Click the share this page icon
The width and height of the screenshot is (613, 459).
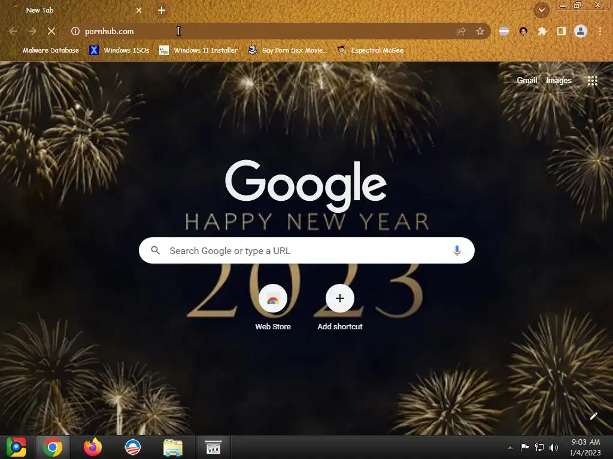tap(461, 31)
